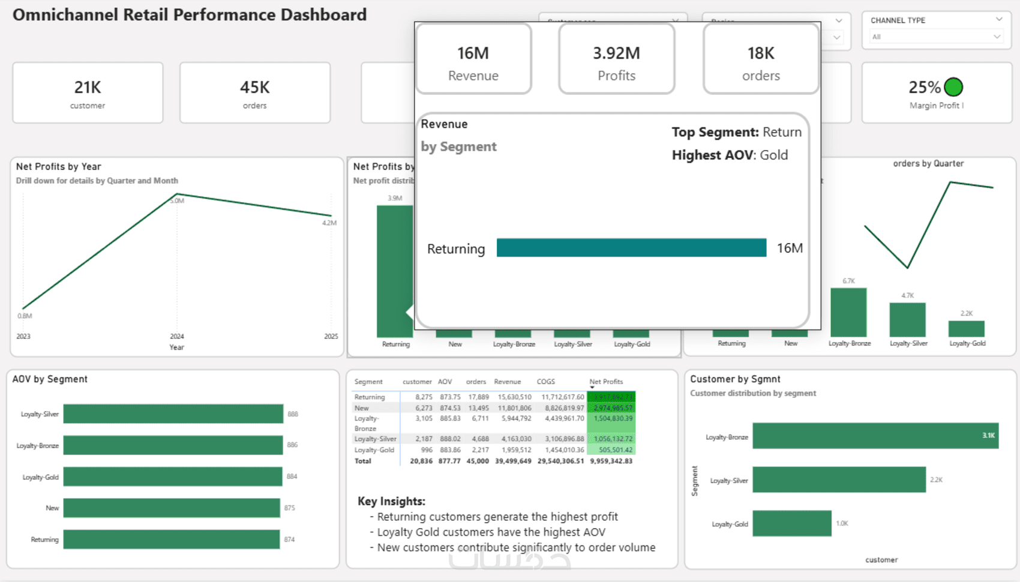Select the Loyalty-Bronze 6.7K orders bar
Viewport: 1020px width, 582px height.
point(848,312)
